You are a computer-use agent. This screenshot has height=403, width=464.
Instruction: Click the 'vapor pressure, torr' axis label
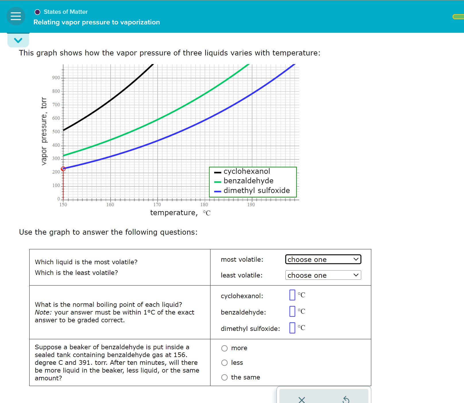[44, 131]
